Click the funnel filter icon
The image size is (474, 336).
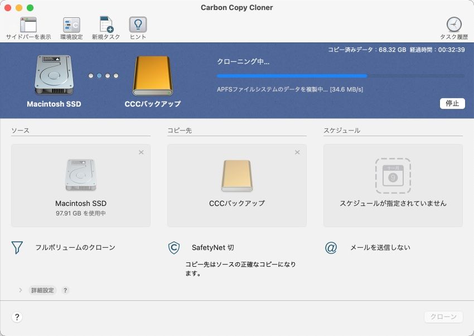click(x=17, y=247)
